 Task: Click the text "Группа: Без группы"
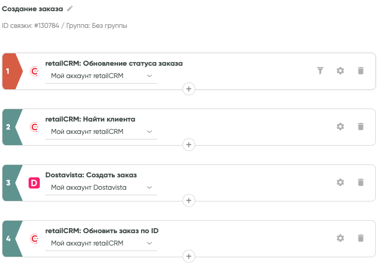click(97, 25)
